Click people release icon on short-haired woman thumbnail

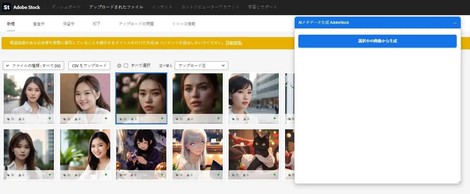coord(245,119)
